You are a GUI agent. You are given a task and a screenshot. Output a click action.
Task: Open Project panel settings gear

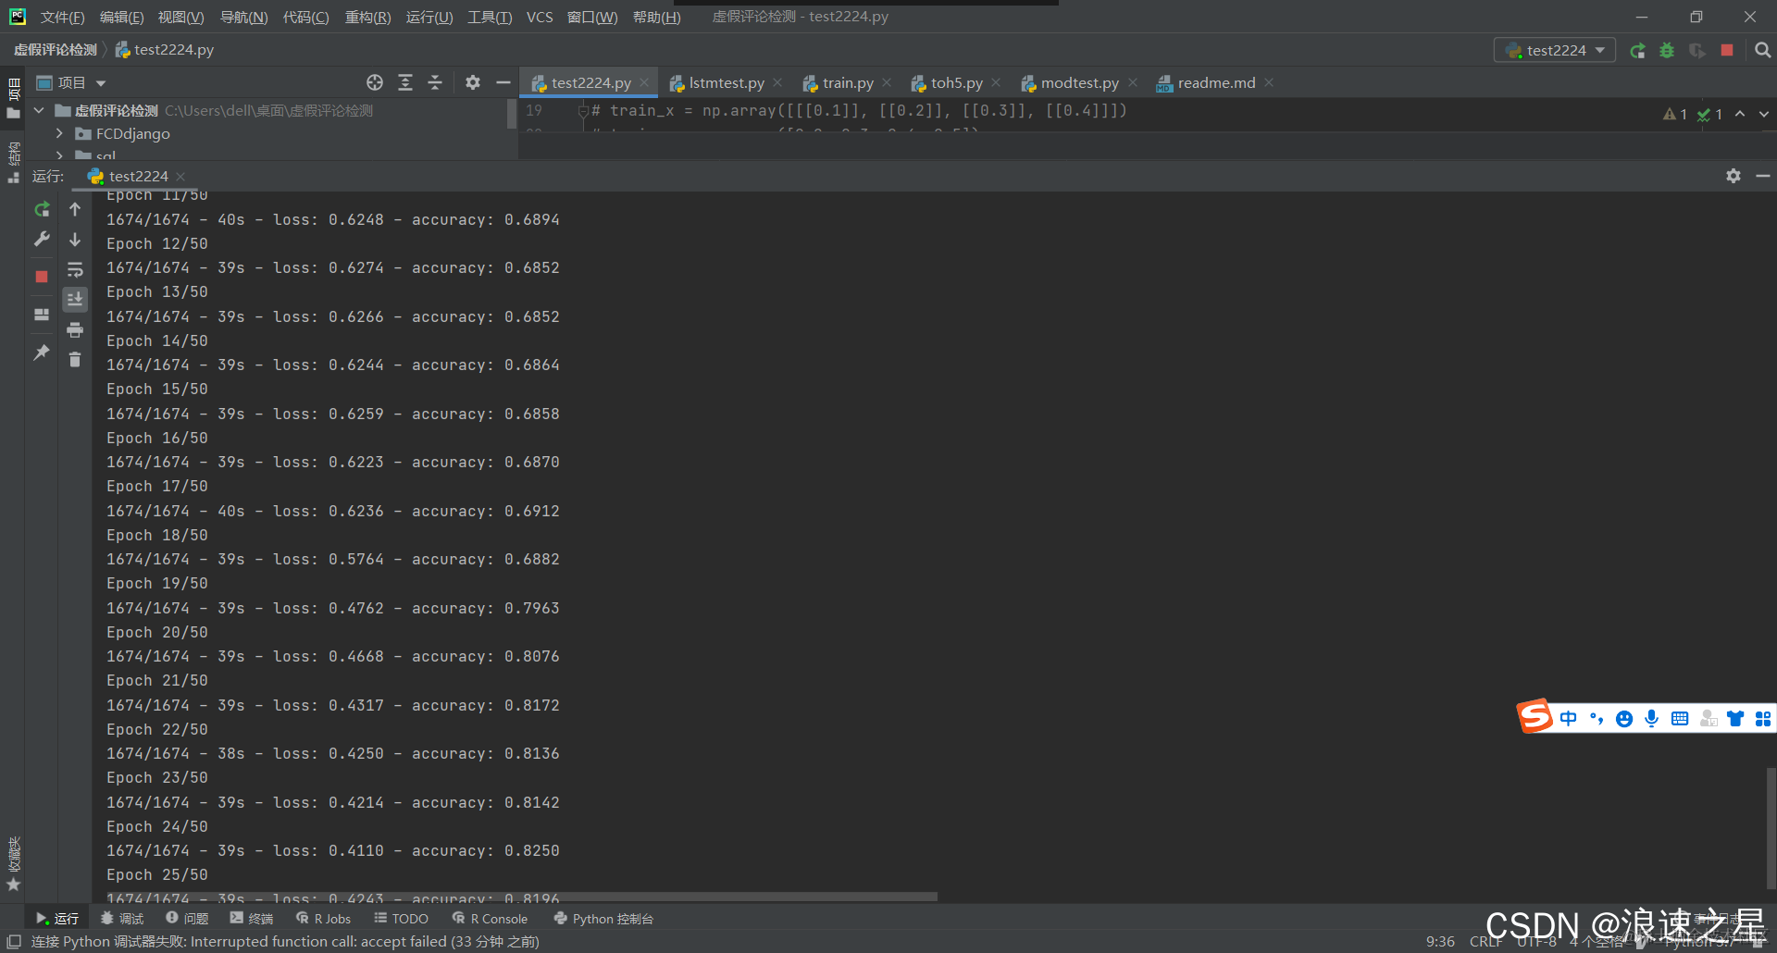473,83
